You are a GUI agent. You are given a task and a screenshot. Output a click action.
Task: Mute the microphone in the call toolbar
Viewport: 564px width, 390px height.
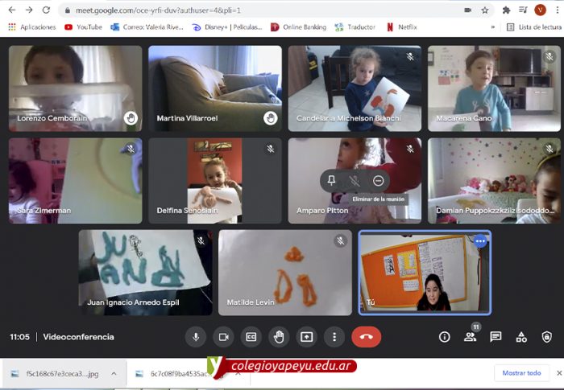point(195,337)
